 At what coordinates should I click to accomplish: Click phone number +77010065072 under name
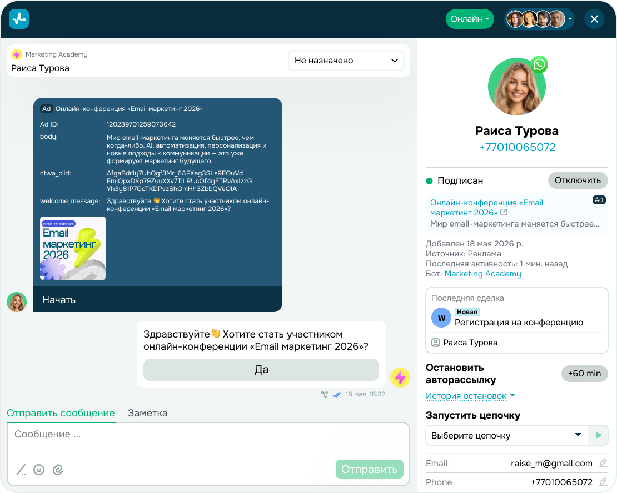(517, 148)
